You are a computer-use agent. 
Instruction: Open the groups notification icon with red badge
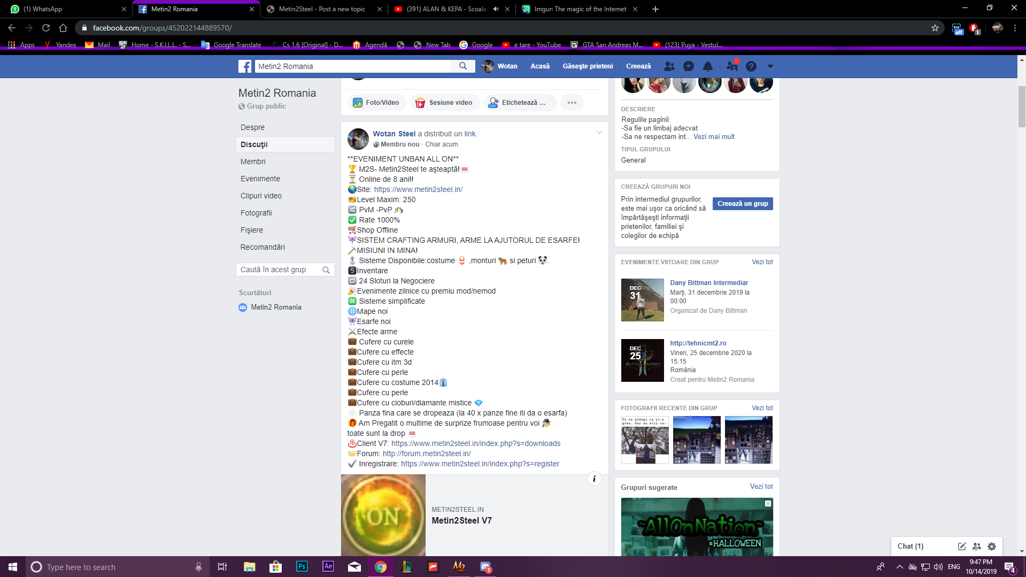coord(732,66)
